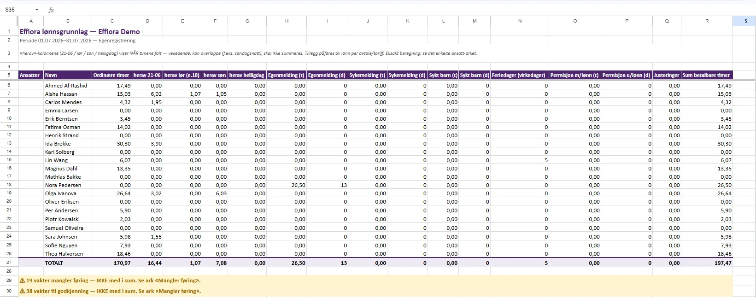The width and height of the screenshot is (756, 298).
Task: Select total sum cell showing 197,47
Action: 707,263
